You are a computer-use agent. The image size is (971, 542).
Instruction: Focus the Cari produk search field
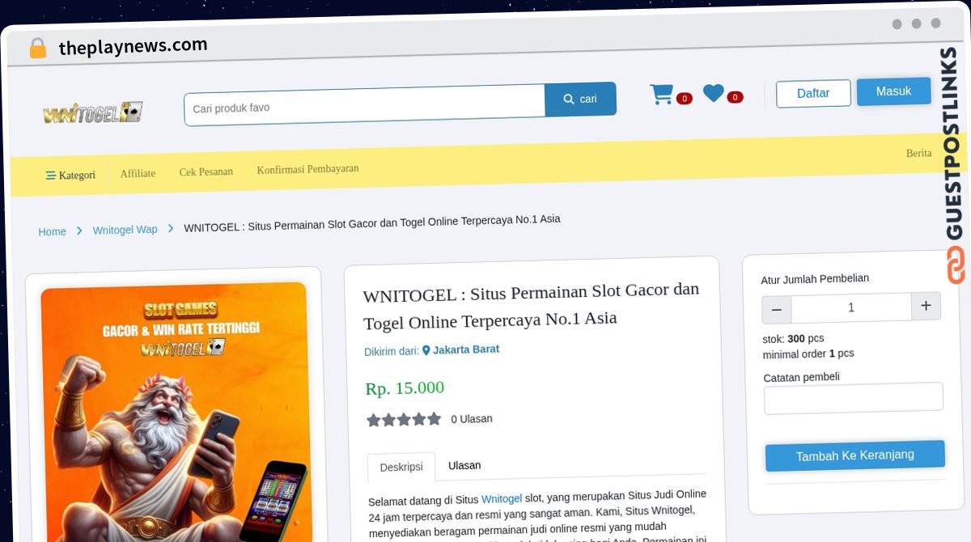pos(365,105)
